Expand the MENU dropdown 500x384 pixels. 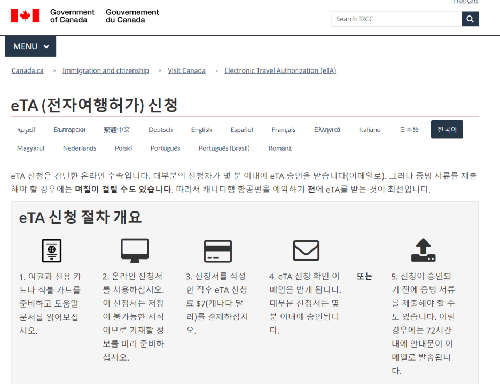point(30,46)
